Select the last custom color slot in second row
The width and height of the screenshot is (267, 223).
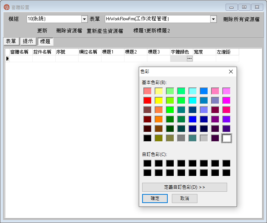(226, 173)
